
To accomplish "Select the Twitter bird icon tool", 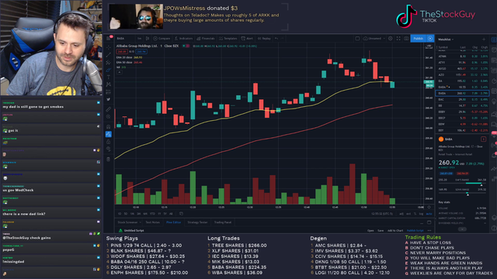I will pyautogui.click(x=109, y=99).
